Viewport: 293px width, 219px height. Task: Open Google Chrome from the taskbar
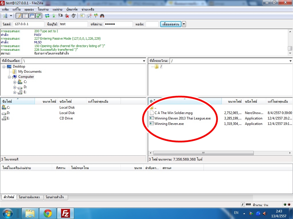(48, 213)
